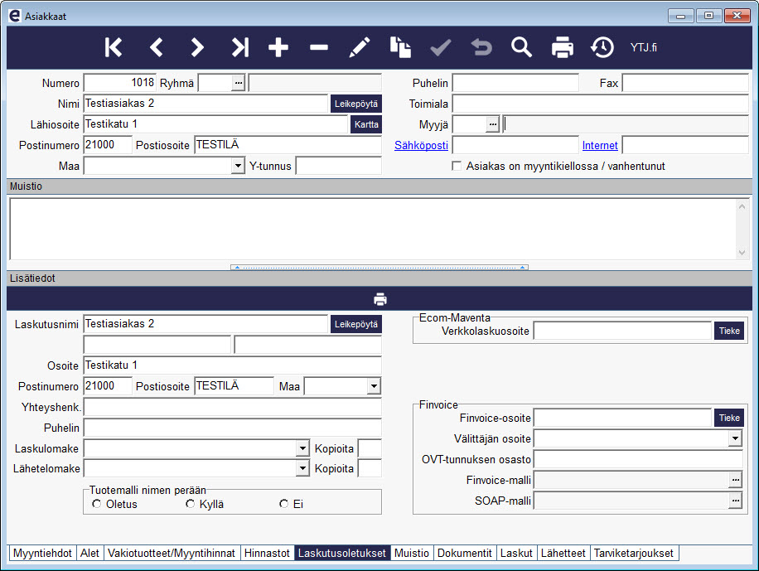The image size is (759, 571).
Task: Click the Yhteyshenk. input field
Action: 232,407
